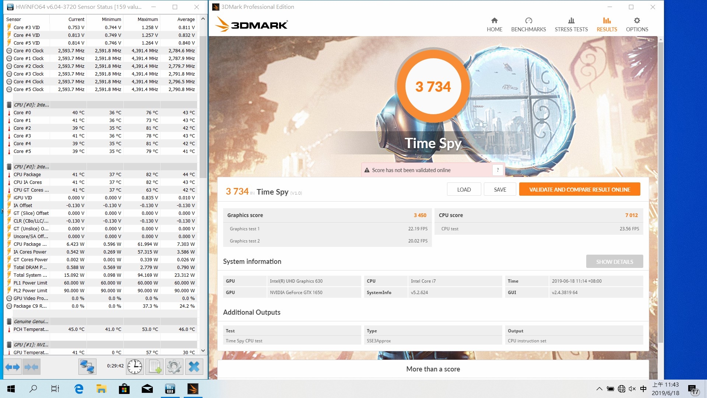Go to 3DMark HOME tab
Image resolution: width=707 pixels, height=398 pixels.
pos(494,25)
